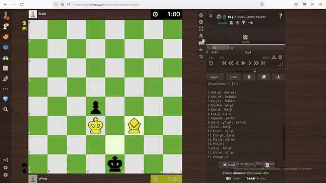Screen dimensions: 326x183
Task: Click White player avatar below the board
Action: click(x=33, y=179)
